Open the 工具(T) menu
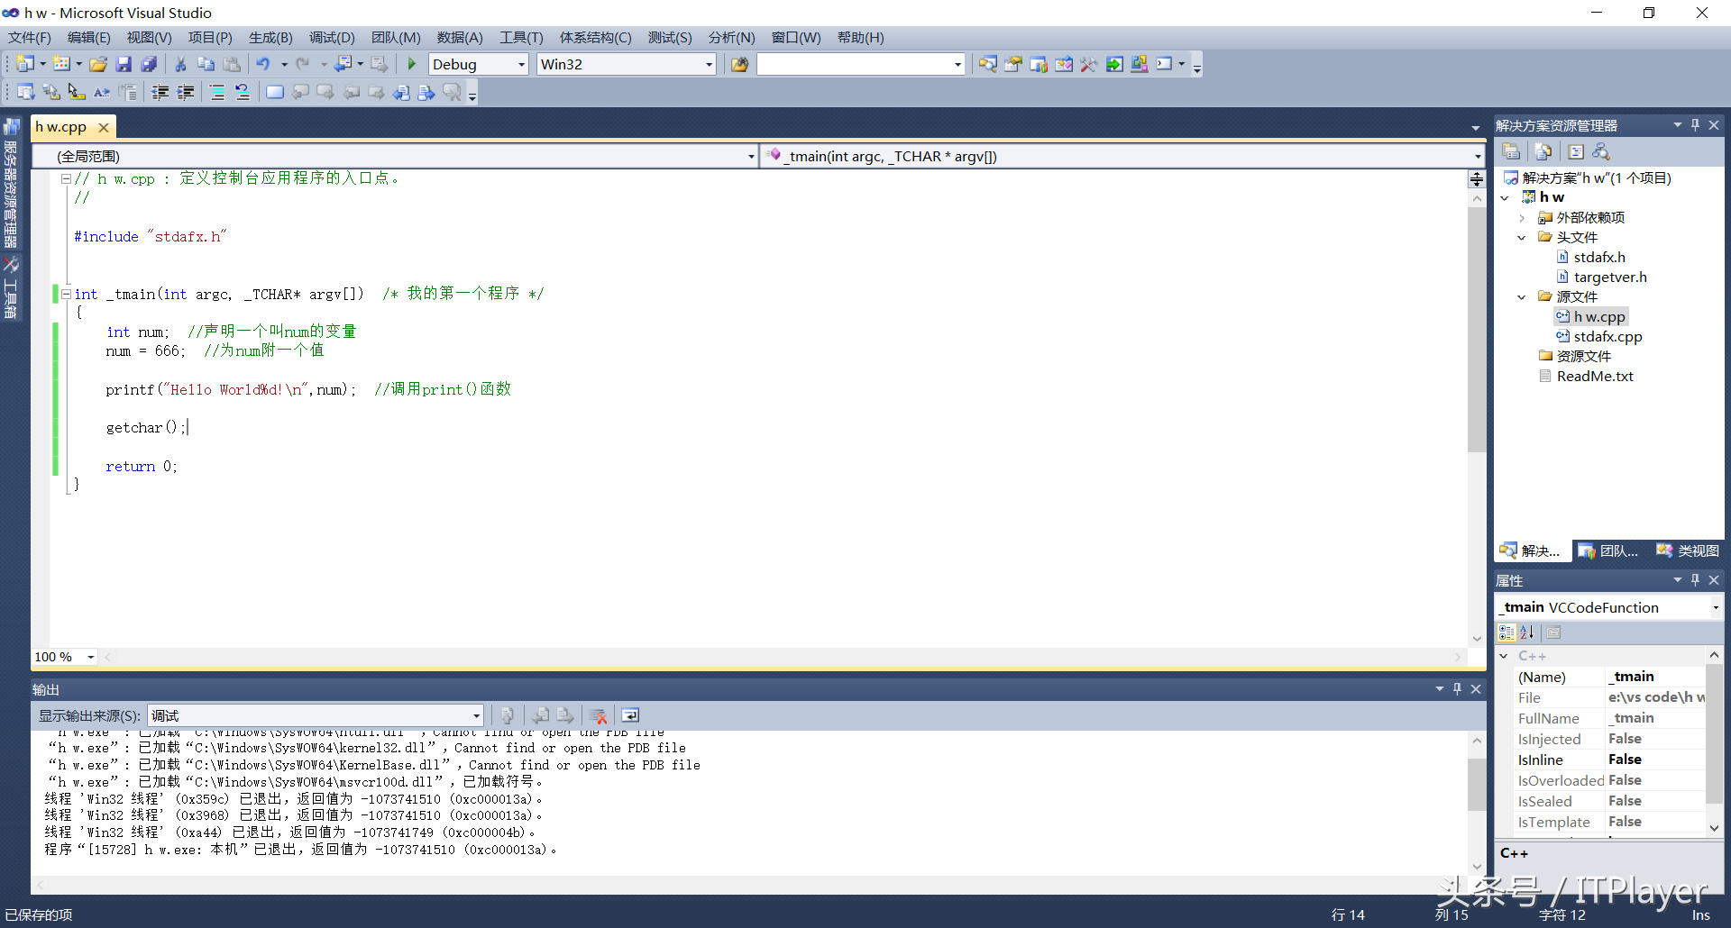 point(521,38)
